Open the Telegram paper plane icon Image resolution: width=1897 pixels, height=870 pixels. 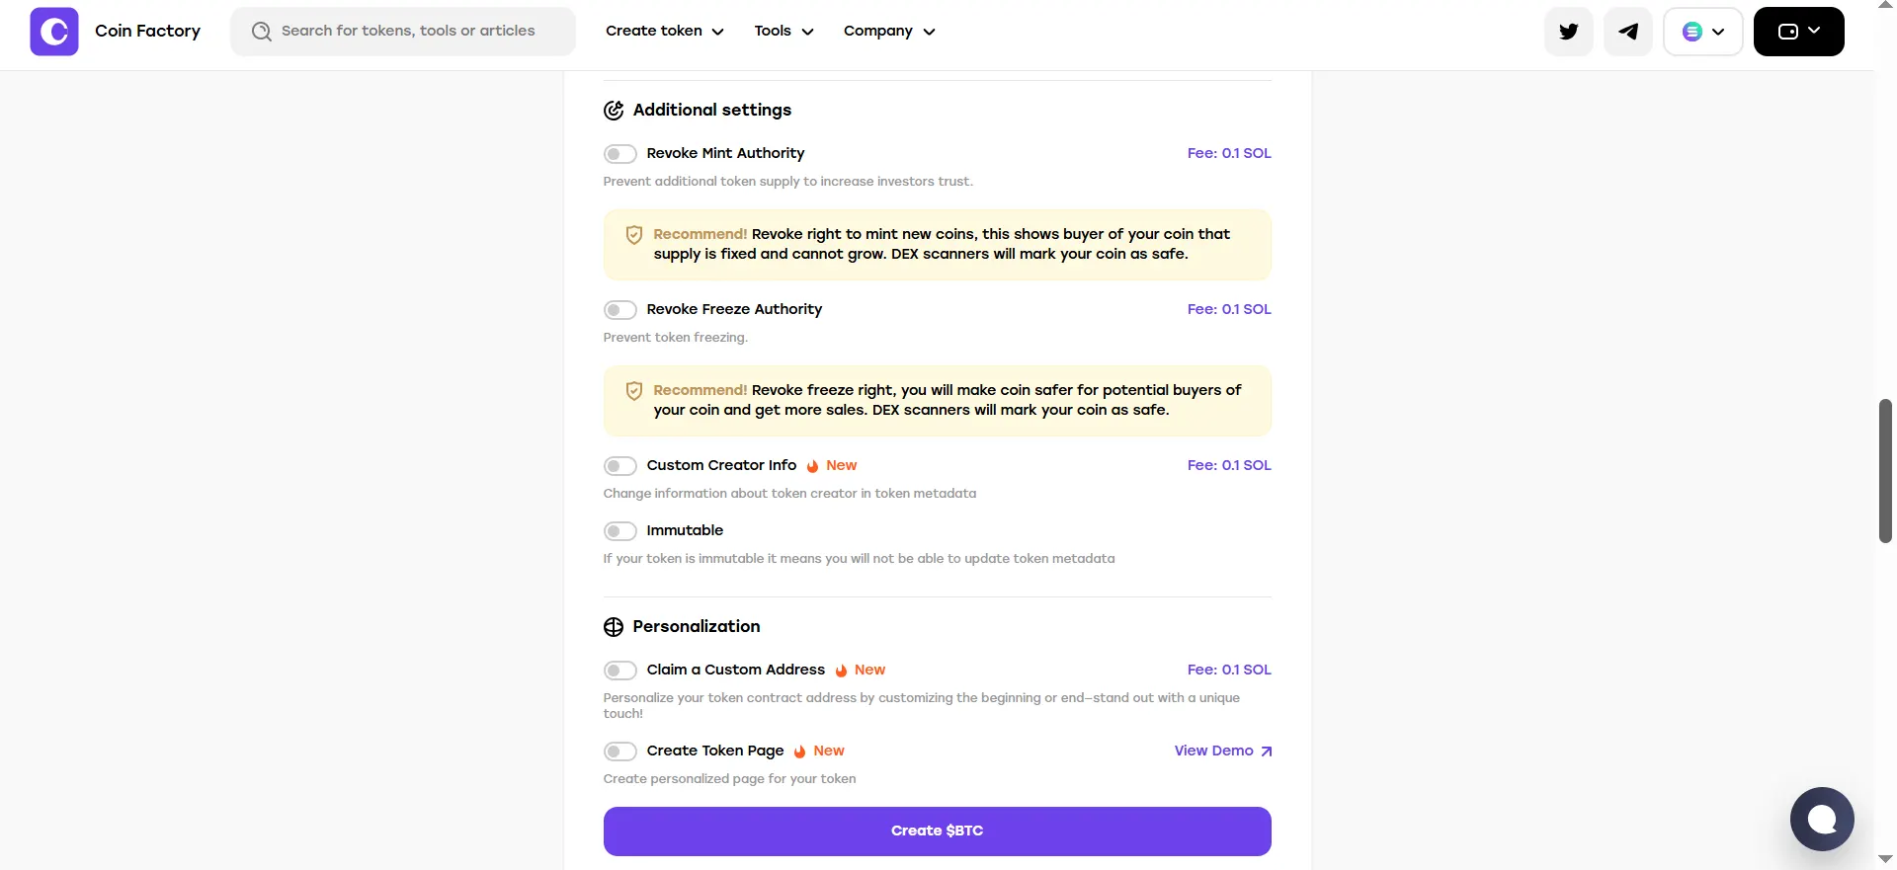[1628, 32]
